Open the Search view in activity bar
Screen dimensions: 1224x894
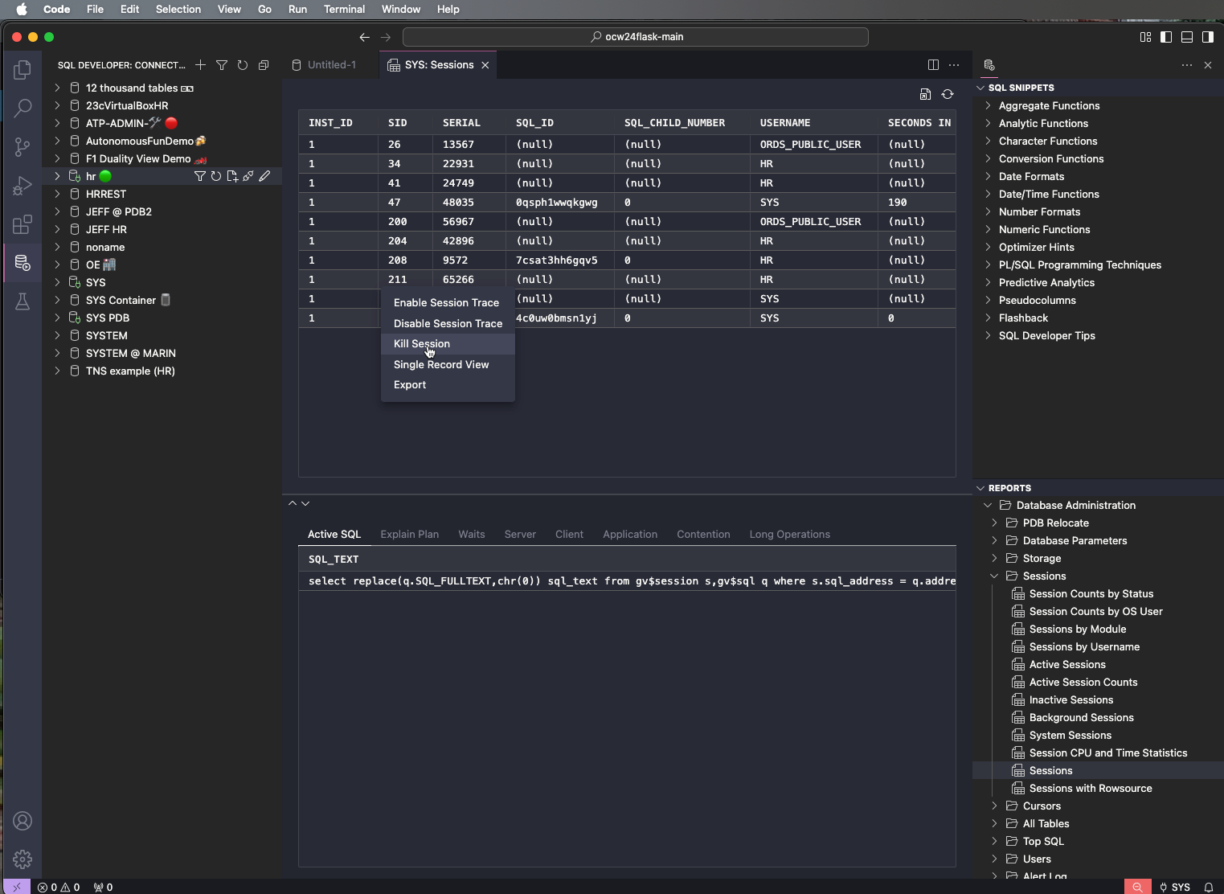click(x=23, y=108)
